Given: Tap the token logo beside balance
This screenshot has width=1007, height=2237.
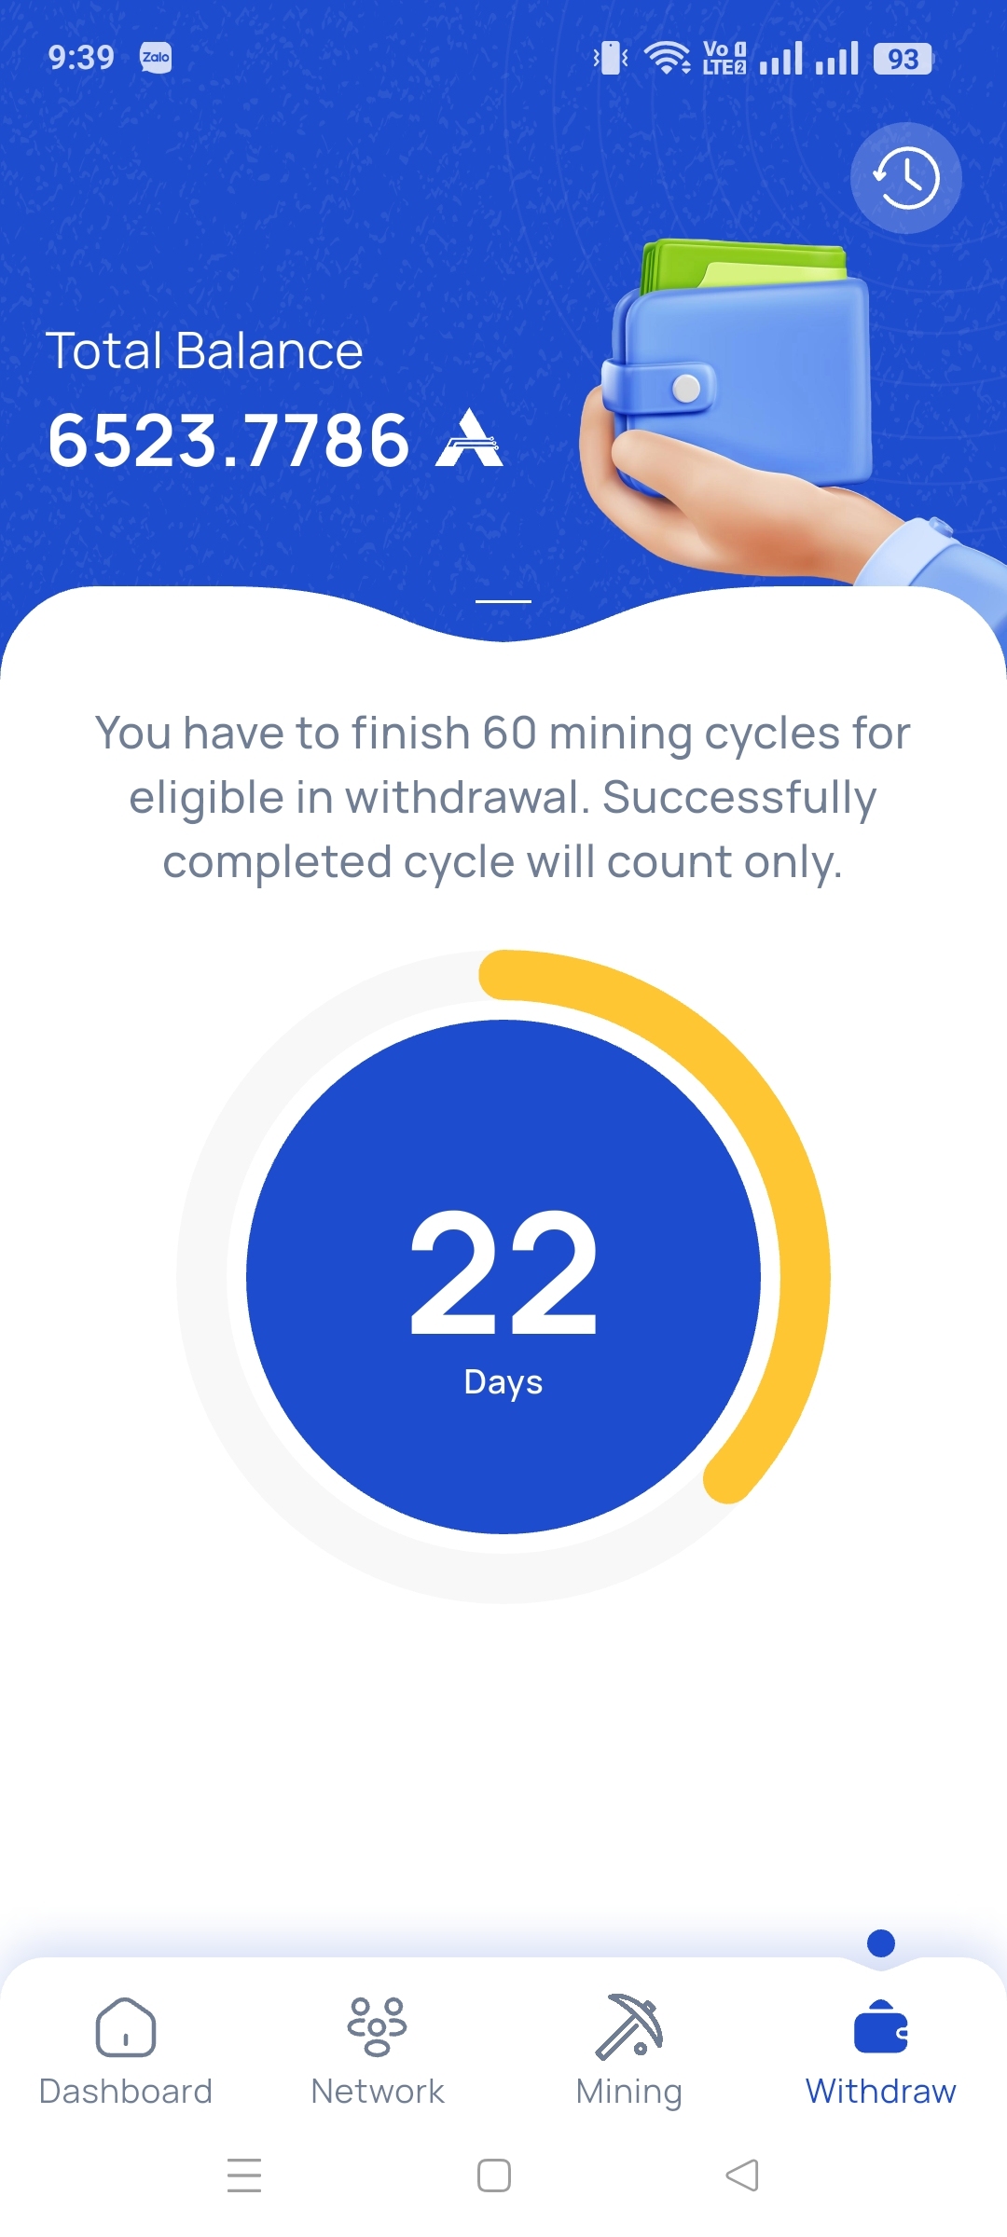Looking at the screenshot, I should point(470,437).
